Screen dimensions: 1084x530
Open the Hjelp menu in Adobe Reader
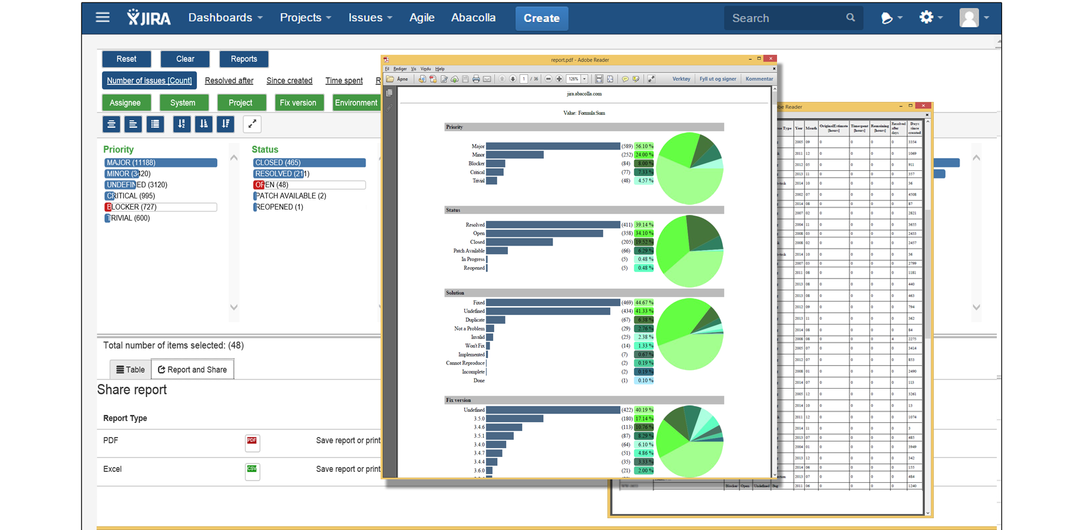[440, 69]
